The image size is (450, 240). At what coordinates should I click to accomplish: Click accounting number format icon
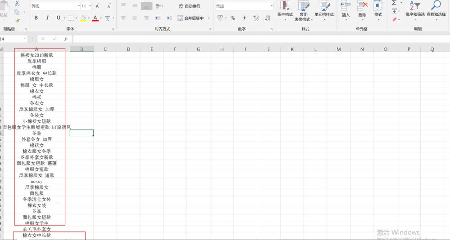click(x=220, y=18)
